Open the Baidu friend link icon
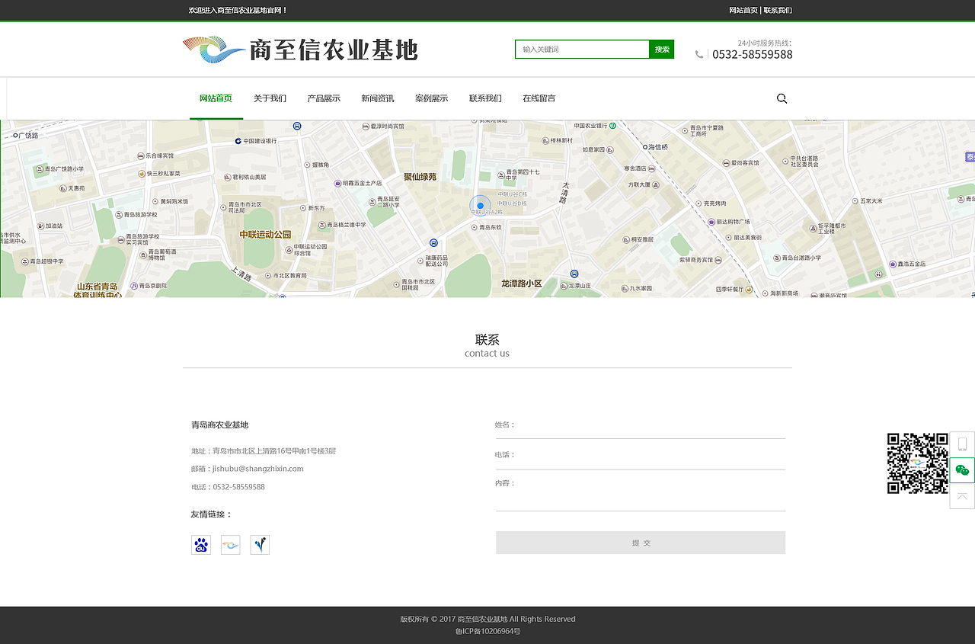 coord(200,544)
